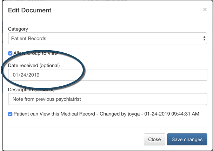This screenshot has width=213, height=151.
Task: Click 'Note from previous psychiatrist' text
Action: [x=47, y=99]
